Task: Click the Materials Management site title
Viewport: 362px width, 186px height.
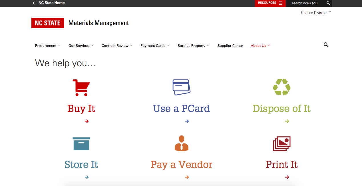Action: click(99, 23)
